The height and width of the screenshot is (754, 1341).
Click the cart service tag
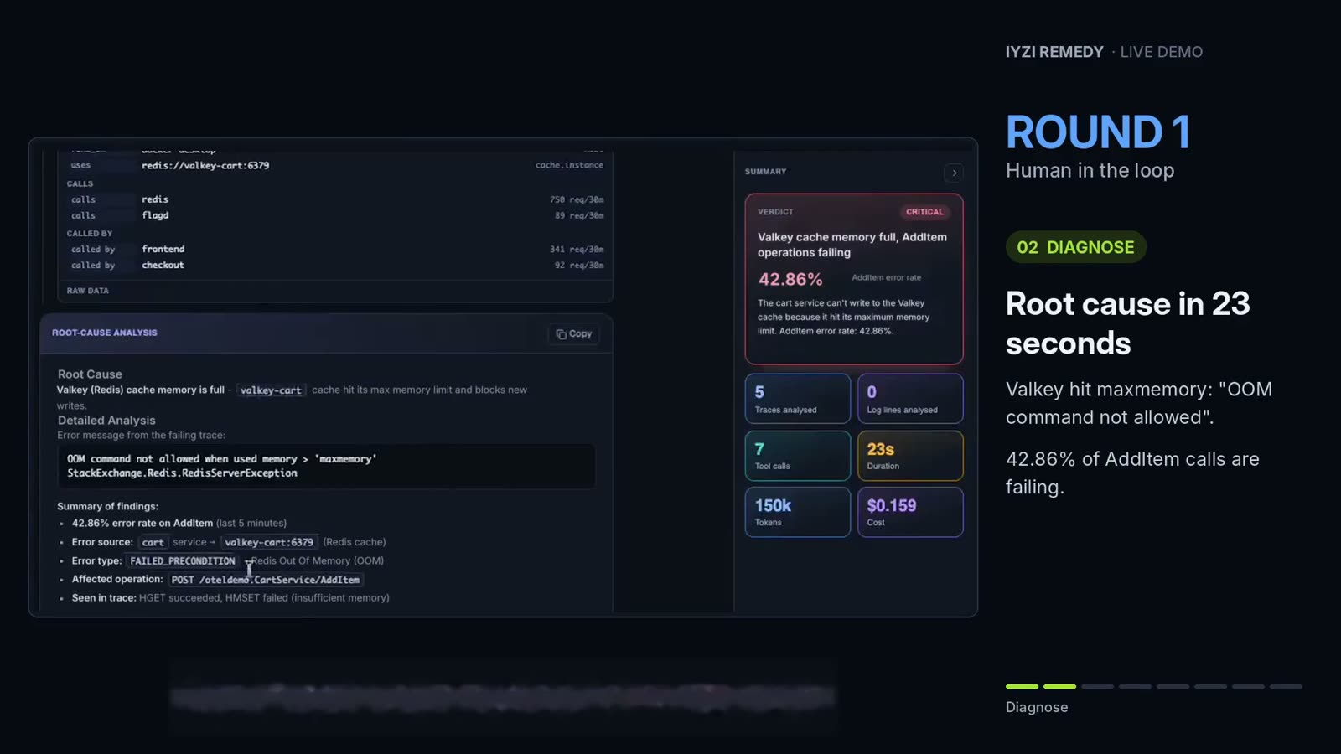tap(153, 542)
